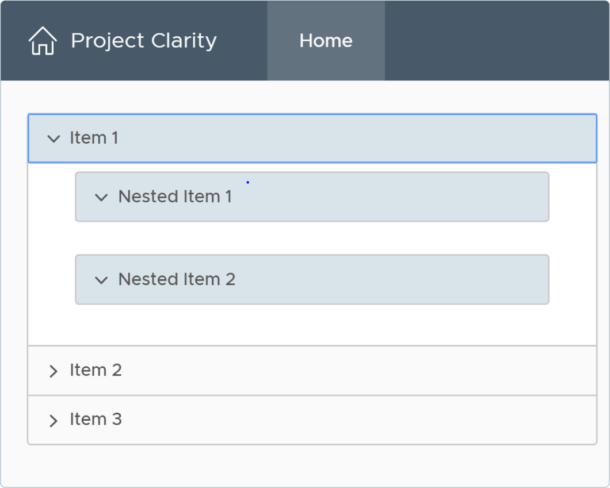610x488 pixels.
Task: Click the caret icon inside Item 1 header
Action: point(53,138)
